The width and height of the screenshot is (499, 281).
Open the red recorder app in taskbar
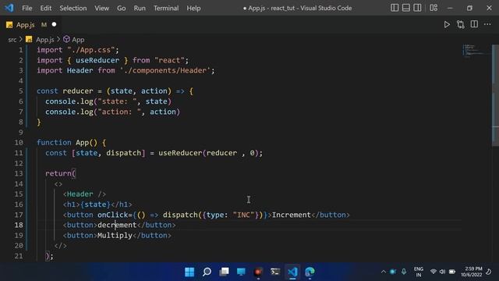(258, 272)
